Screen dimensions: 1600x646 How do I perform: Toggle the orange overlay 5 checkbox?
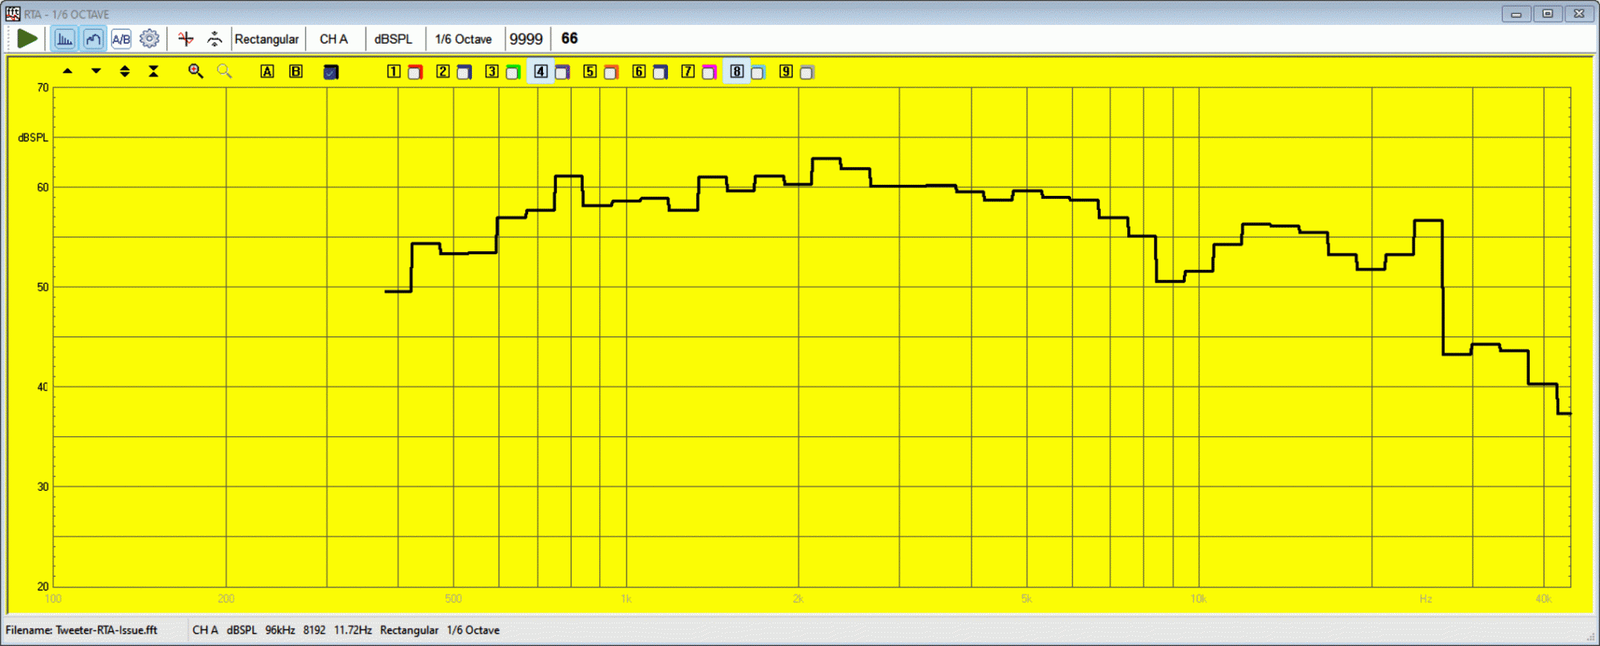(x=612, y=73)
